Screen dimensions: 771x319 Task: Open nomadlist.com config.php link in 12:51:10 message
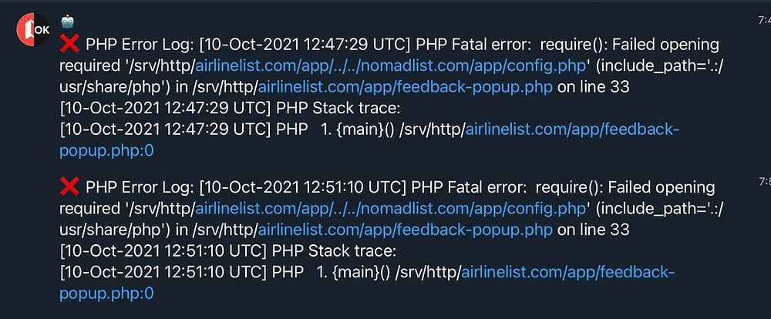coord(391,208)
